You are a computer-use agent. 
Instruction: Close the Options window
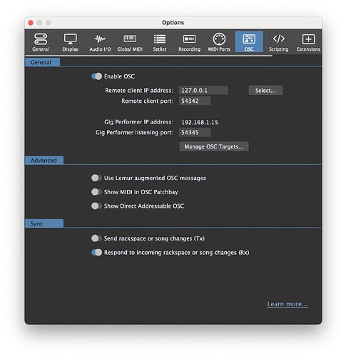(31, 23)
